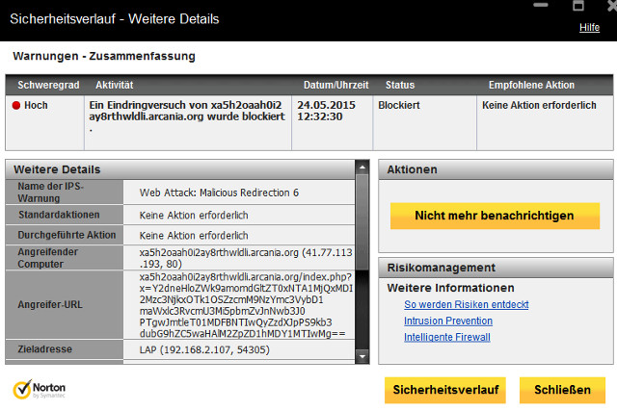Viewport: 617px width, 411px height.
Task: Click the Status column header
Action: coord(399,85)
